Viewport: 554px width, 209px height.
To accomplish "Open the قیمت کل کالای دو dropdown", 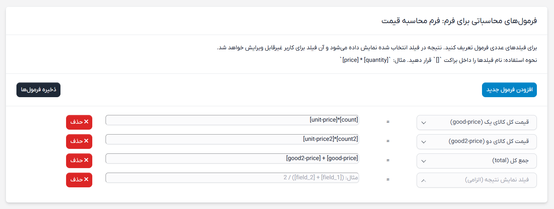I will click(476, 142).
